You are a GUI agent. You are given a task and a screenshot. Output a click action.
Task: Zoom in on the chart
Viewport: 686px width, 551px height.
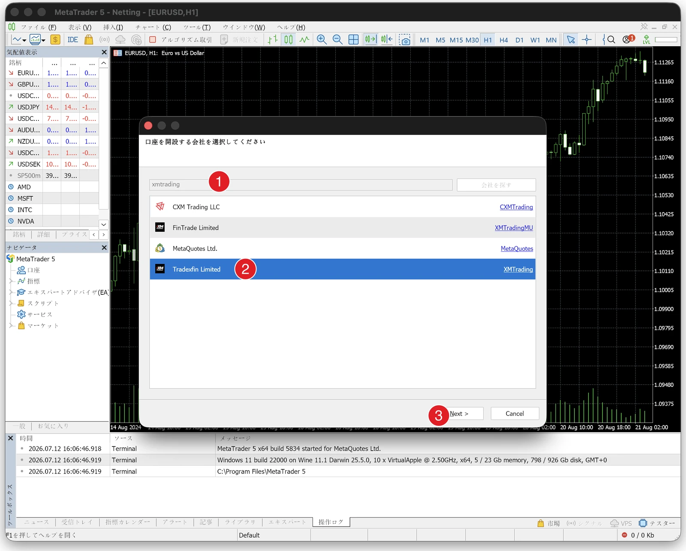(x=322, y=40)
